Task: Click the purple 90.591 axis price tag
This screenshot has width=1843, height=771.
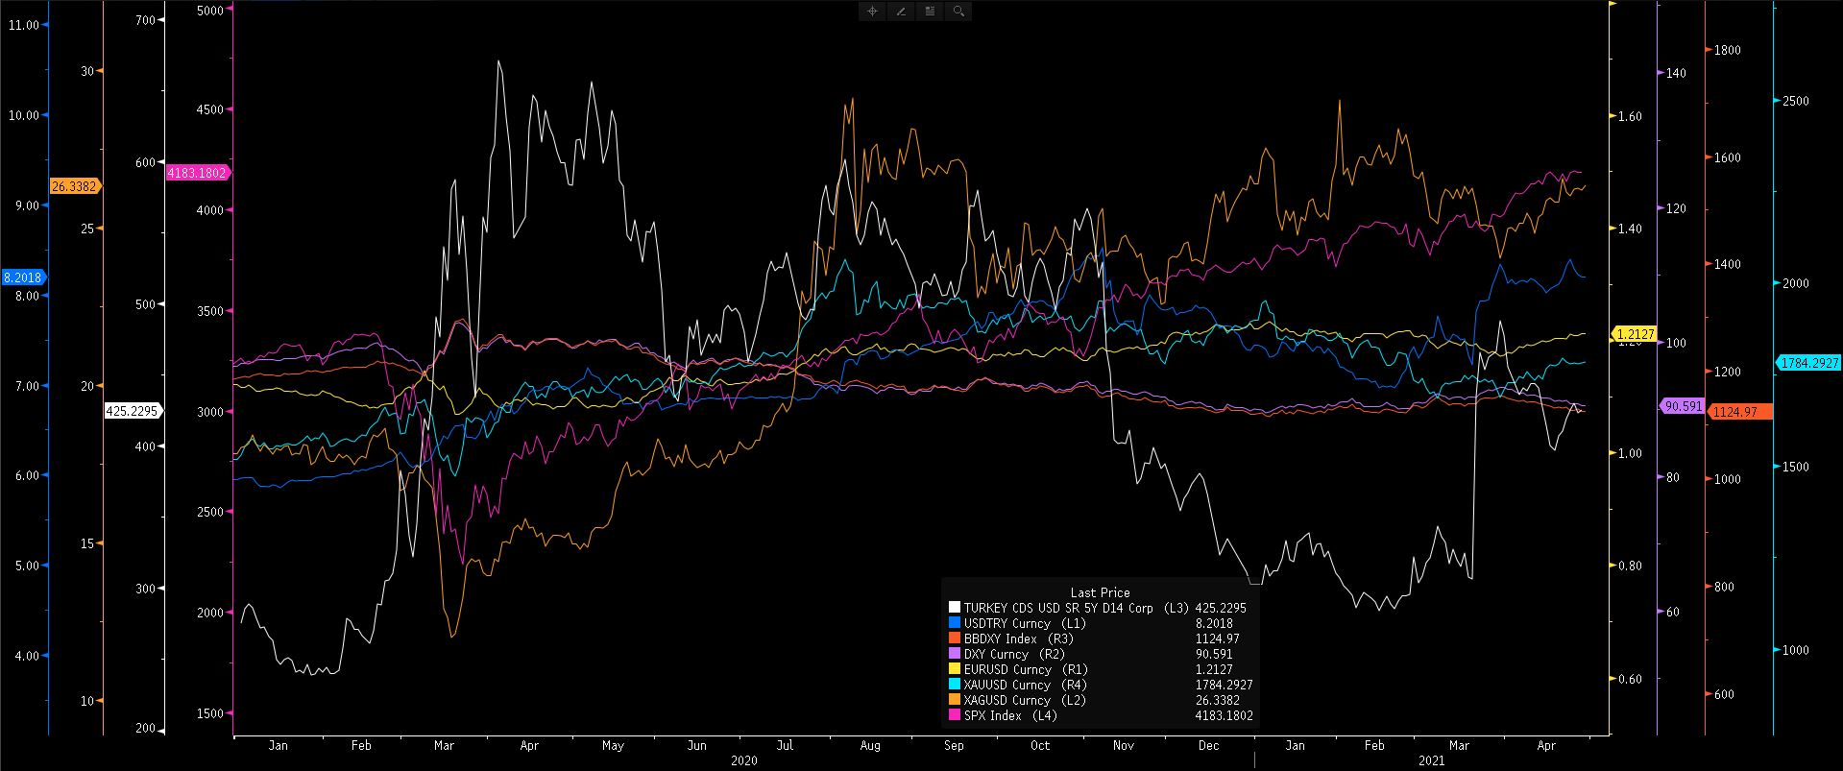Action: [x=1683, y=406]
